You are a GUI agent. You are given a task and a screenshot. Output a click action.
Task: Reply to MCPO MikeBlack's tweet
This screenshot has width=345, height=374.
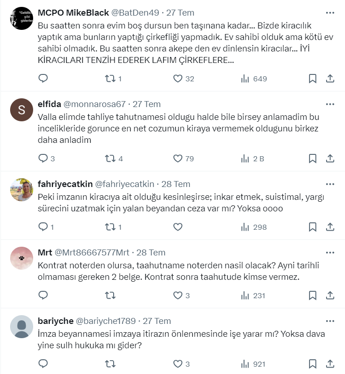[43, 79]
